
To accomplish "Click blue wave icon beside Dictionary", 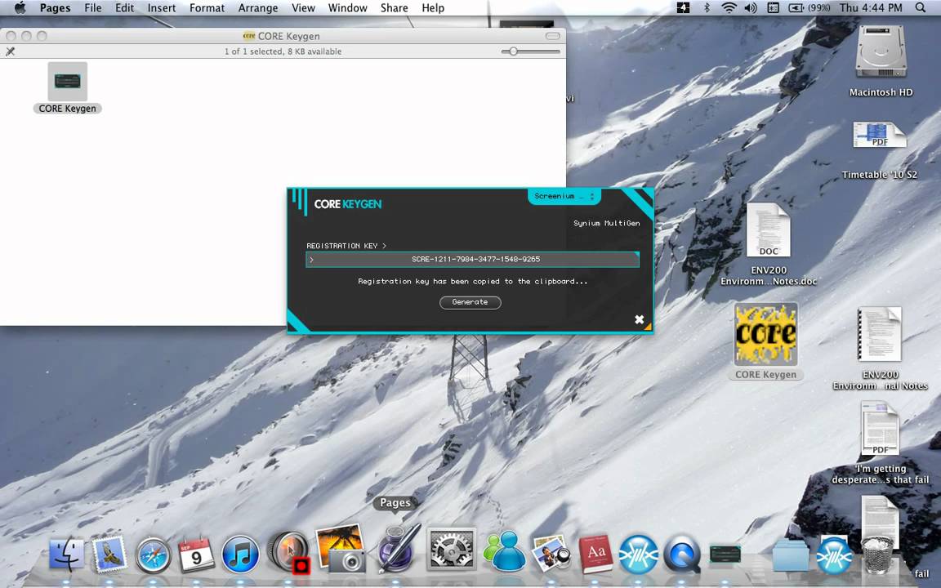I will pos(639,554).
